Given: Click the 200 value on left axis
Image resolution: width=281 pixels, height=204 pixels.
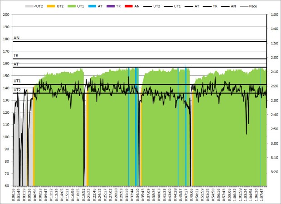Looking at the screenshot, I should coord(6,15).
